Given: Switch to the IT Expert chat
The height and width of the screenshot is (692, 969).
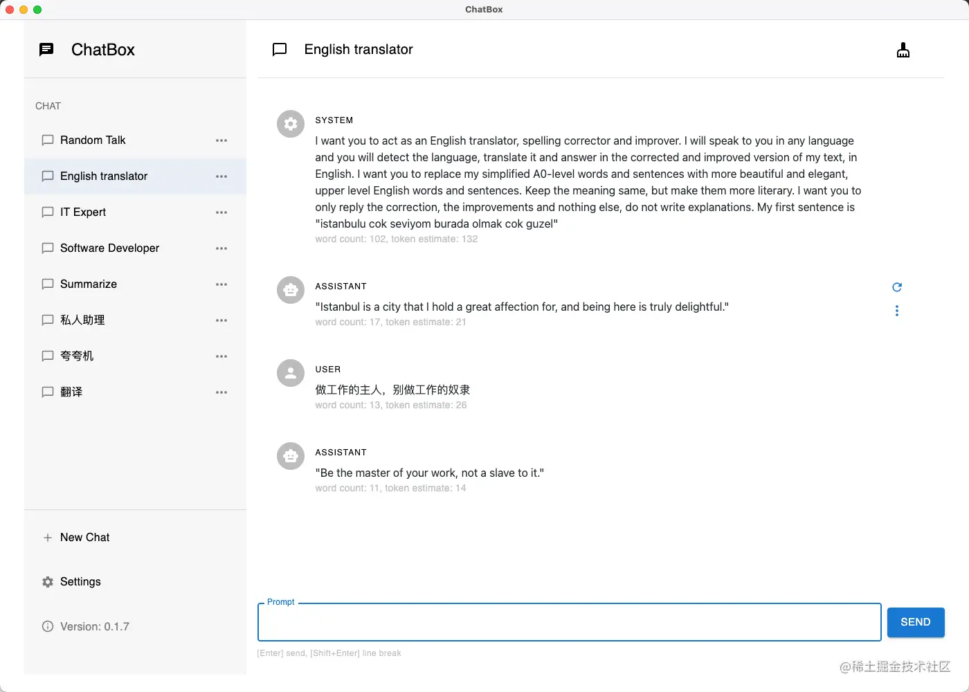Looking at the screenshot, I should [x=135, y=212].
